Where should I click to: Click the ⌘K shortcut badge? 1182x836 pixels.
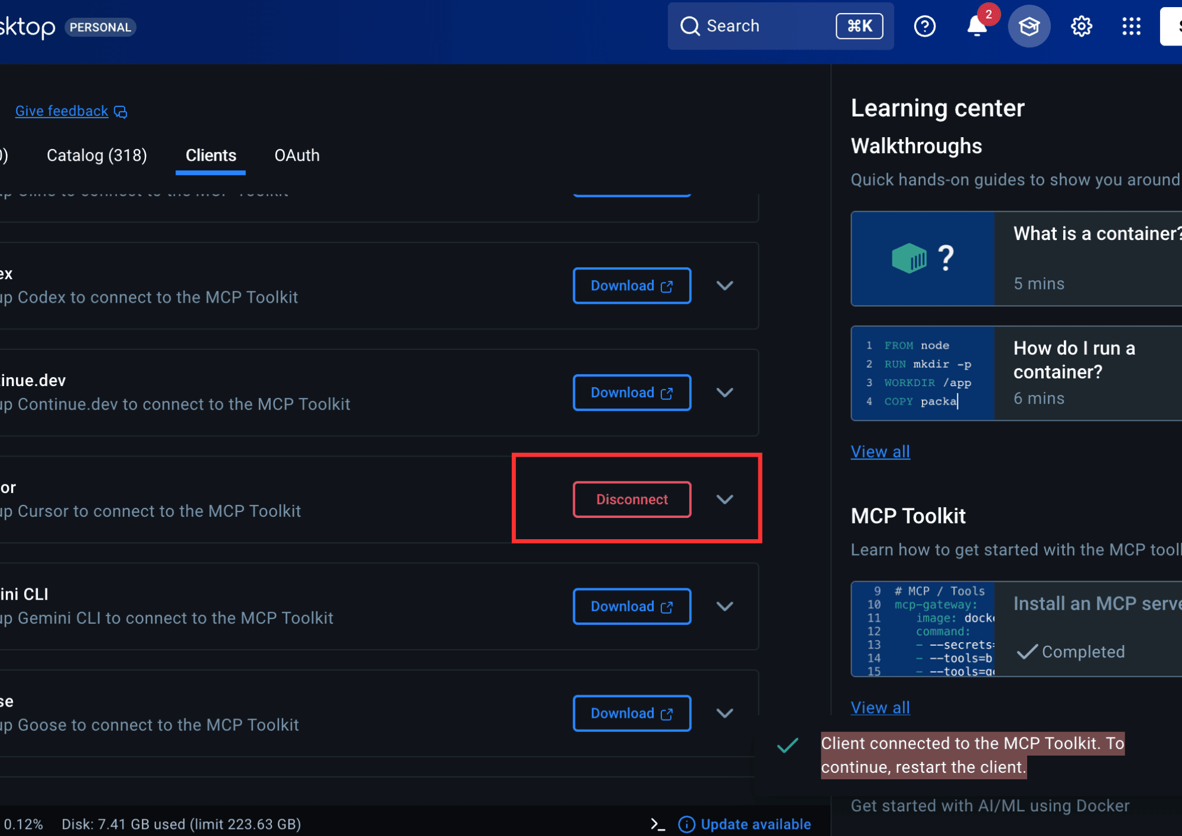click(x=859, y=26)
